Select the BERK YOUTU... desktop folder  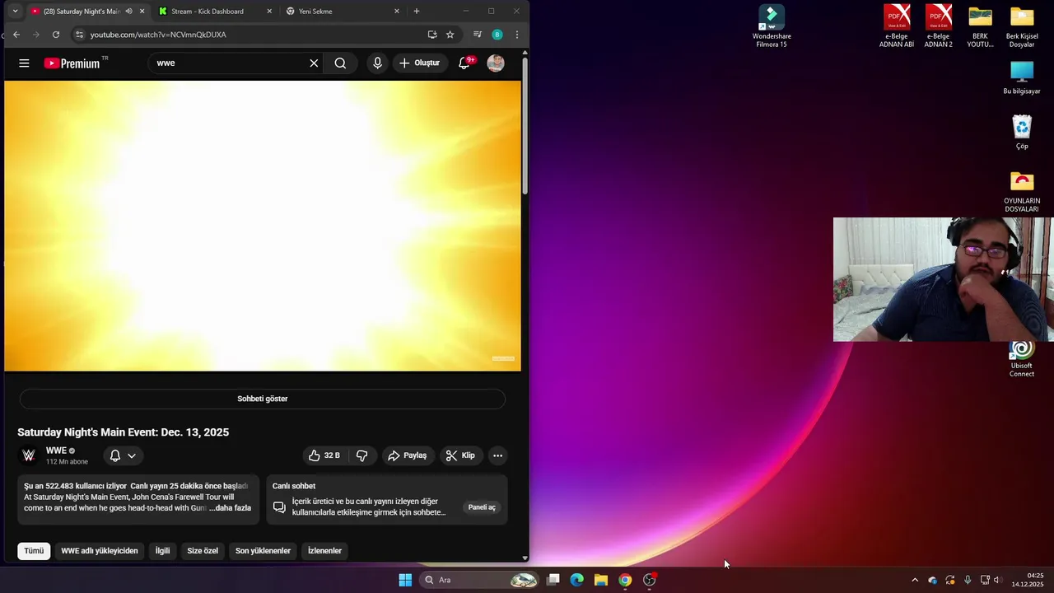click(980, 26)
